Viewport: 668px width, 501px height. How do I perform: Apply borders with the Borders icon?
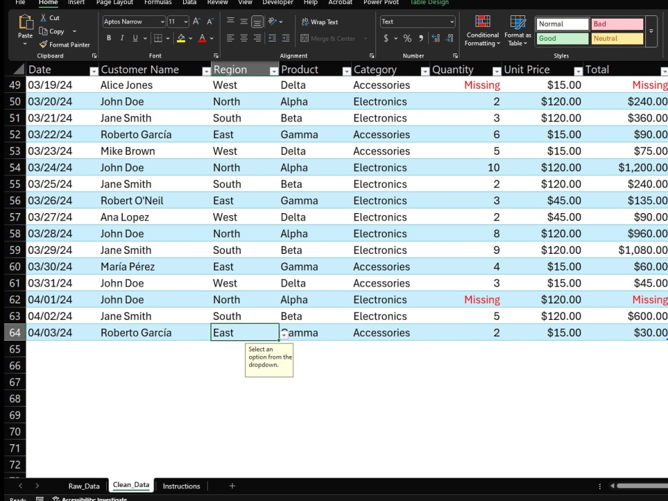(158, 38)
